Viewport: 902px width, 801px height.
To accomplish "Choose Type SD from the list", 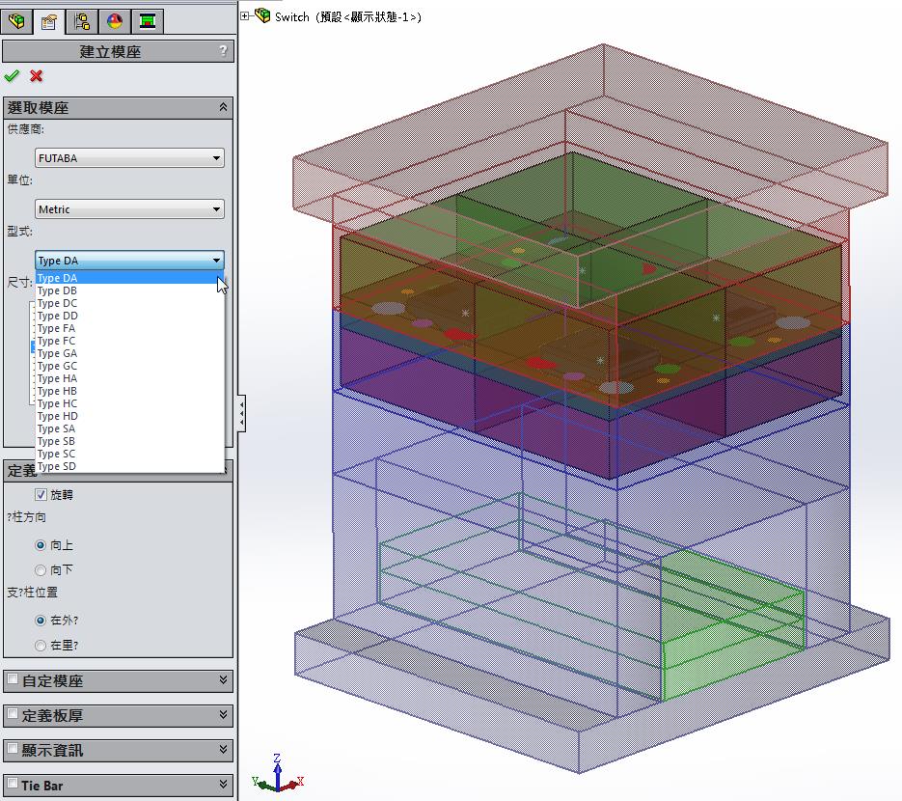I will coord(57,466).
